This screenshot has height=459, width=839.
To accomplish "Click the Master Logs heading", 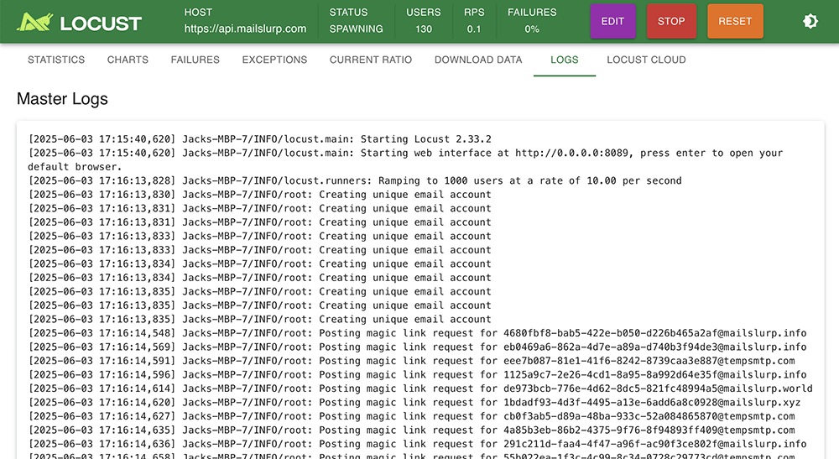I will click(62, 99).
